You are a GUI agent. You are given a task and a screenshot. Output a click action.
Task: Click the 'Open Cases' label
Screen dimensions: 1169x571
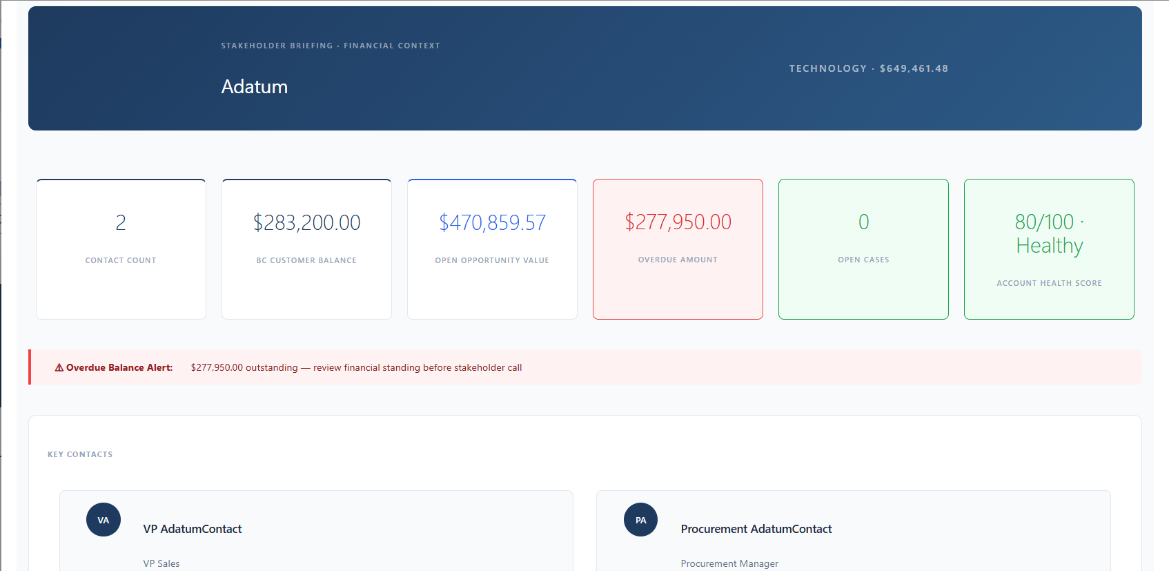[x=863, y=260]
